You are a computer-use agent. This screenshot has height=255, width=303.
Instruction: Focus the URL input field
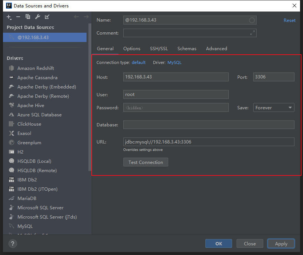(209, 142)
